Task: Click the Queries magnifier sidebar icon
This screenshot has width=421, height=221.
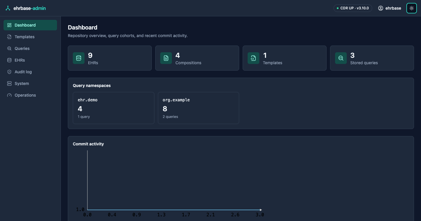Action: [9, 48]
